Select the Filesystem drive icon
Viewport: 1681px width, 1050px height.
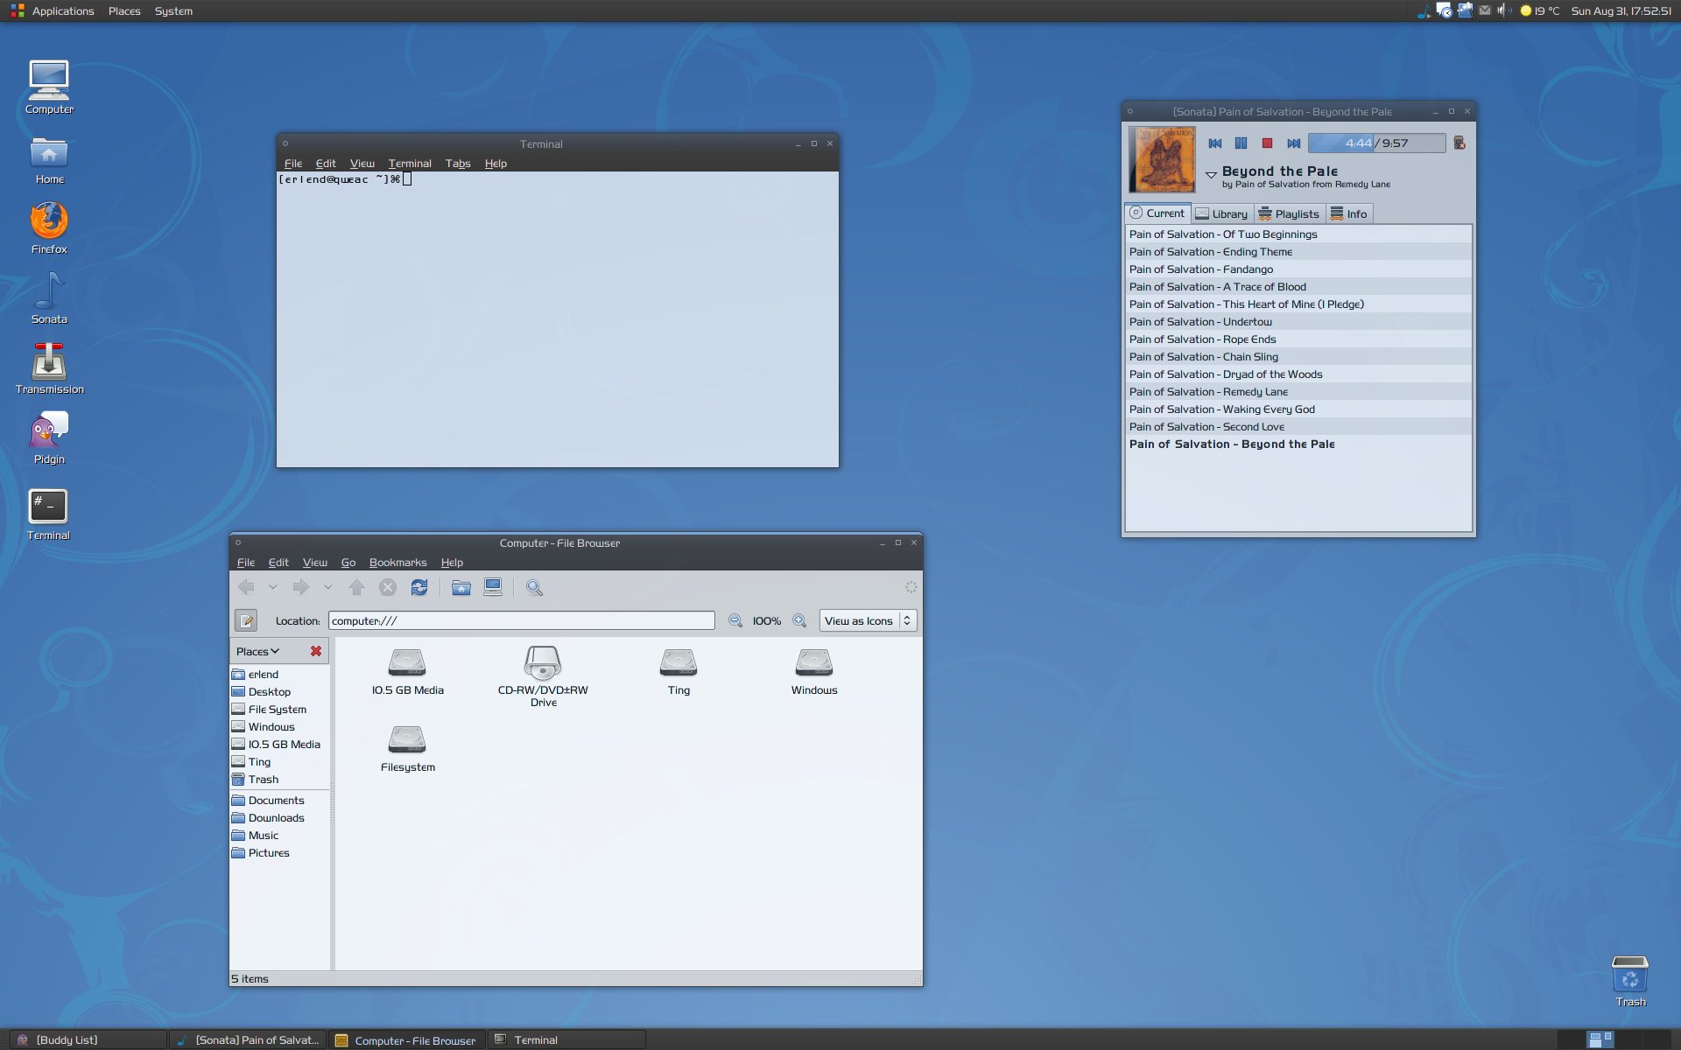click(x=407, y=748)
